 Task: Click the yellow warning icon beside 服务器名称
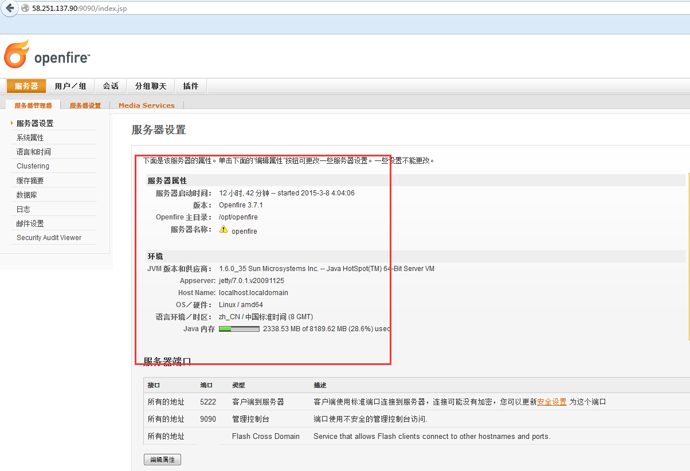pyautogui.click(x=224, y=229)
